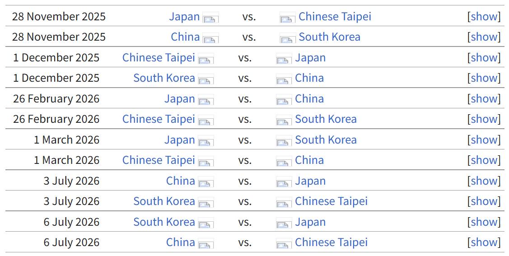Click flag icon before South Korea, 1 March
Image resolution: width=509 pixels, height=256 pixels.
pos(284,142)
